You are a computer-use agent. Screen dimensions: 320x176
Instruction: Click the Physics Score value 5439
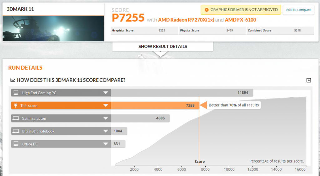230,30
